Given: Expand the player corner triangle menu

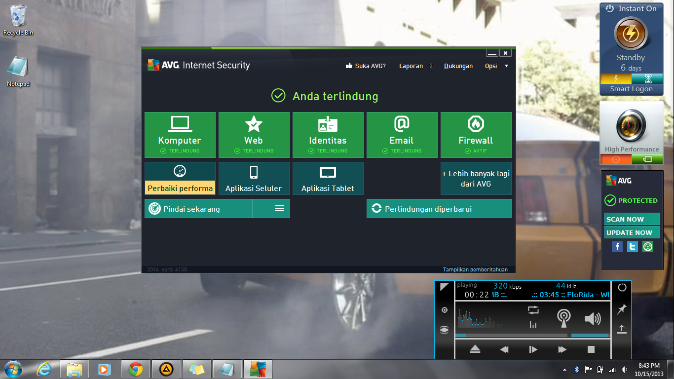Looking at the screenshot, I should (x=444, y=287).
